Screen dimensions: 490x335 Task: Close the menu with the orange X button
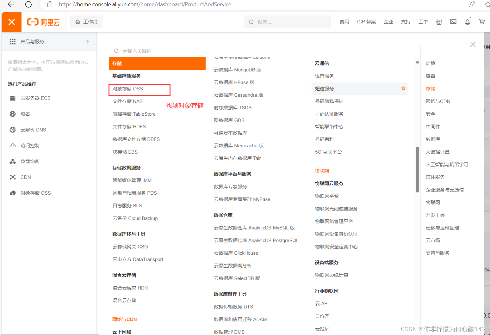click(11, 22)
